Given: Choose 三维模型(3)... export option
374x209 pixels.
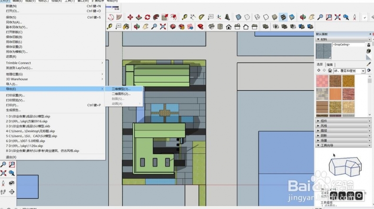Looking at the screenshot, I should (124, 89).
